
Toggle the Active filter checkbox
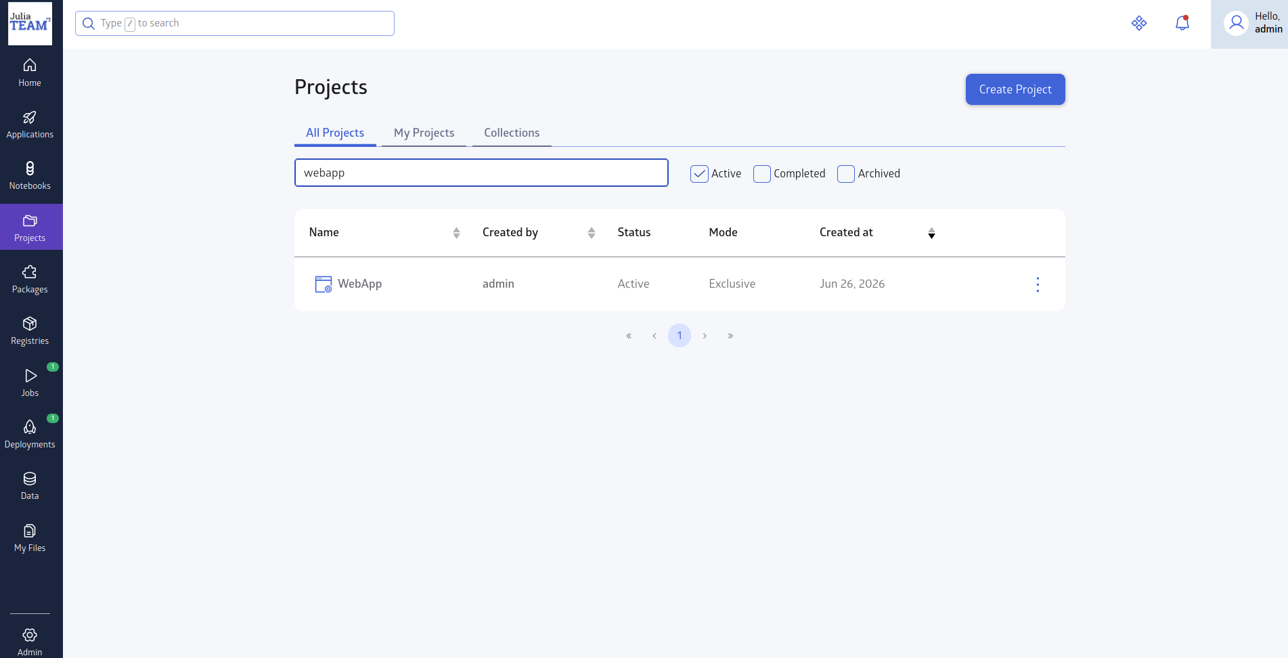699,174
